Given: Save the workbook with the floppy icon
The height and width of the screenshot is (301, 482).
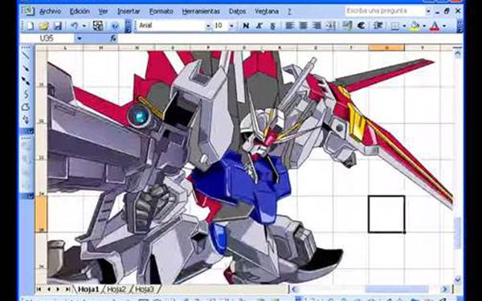Looking at the screenshot, I should coord(58,26).
